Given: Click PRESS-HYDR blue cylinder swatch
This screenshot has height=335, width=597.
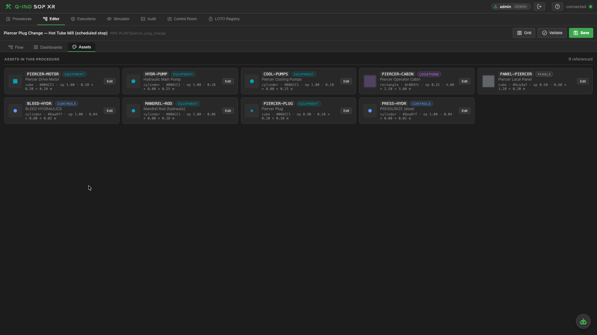Looking at the screenshot, I should pyautogui.click(x=370, y=111).
